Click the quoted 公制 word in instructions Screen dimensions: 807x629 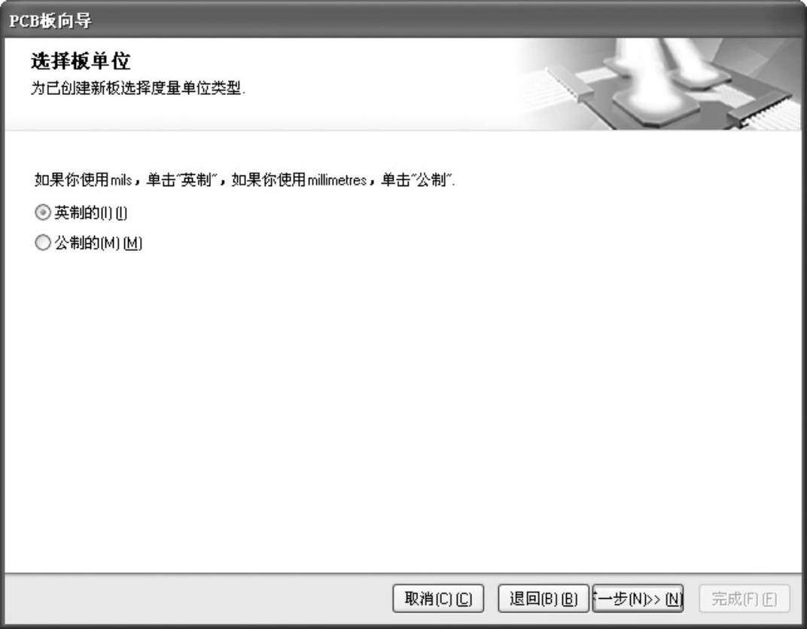tap(431, 180)
